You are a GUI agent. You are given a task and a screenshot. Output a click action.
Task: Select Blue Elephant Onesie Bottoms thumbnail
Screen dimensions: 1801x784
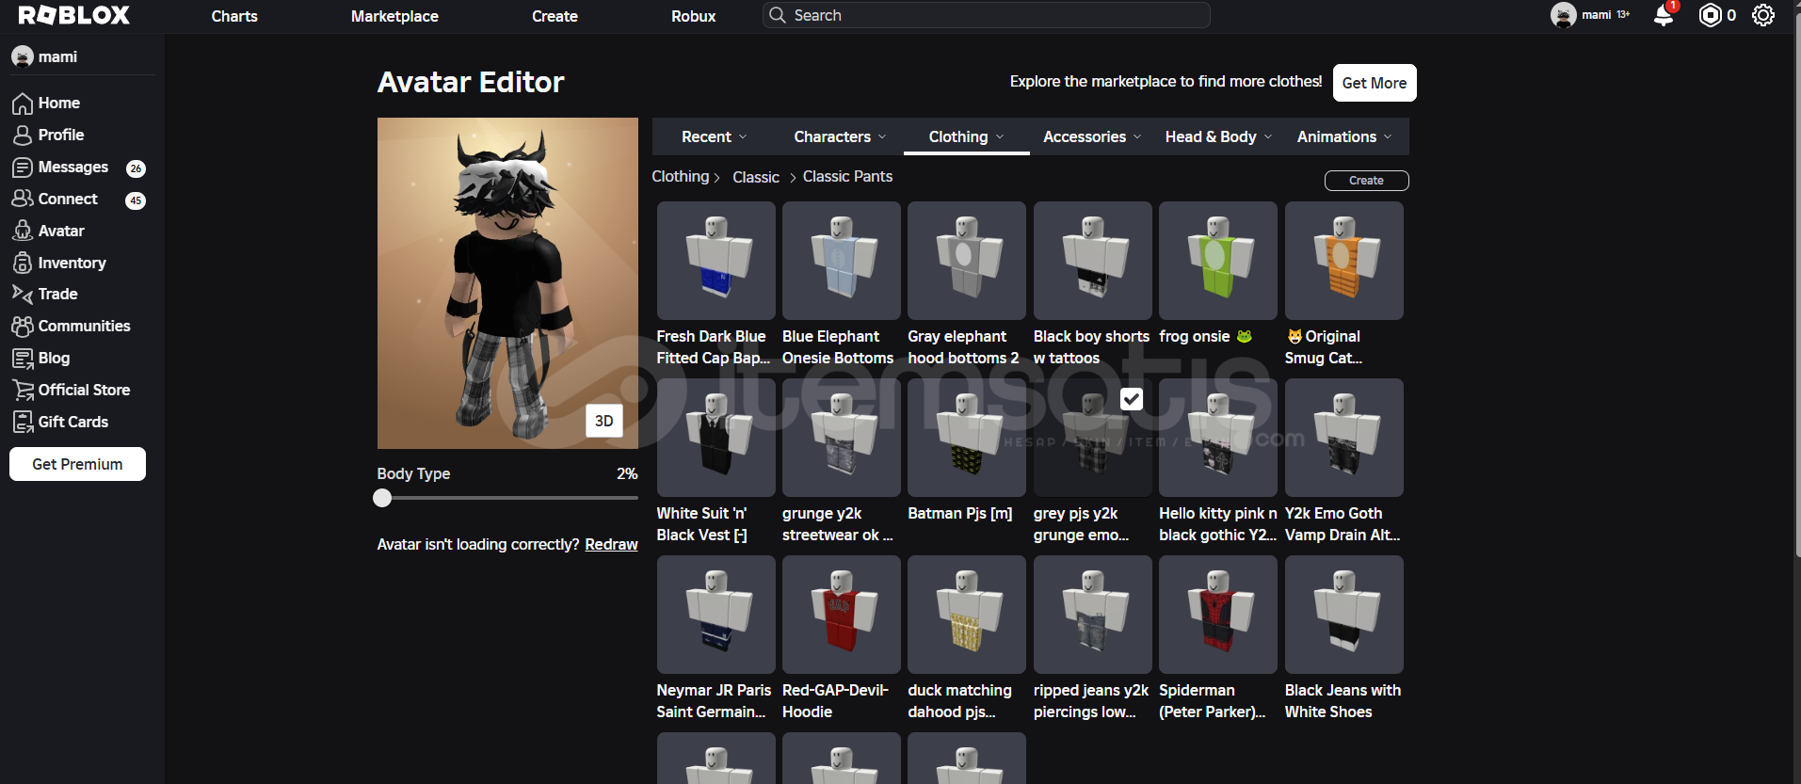842,261
